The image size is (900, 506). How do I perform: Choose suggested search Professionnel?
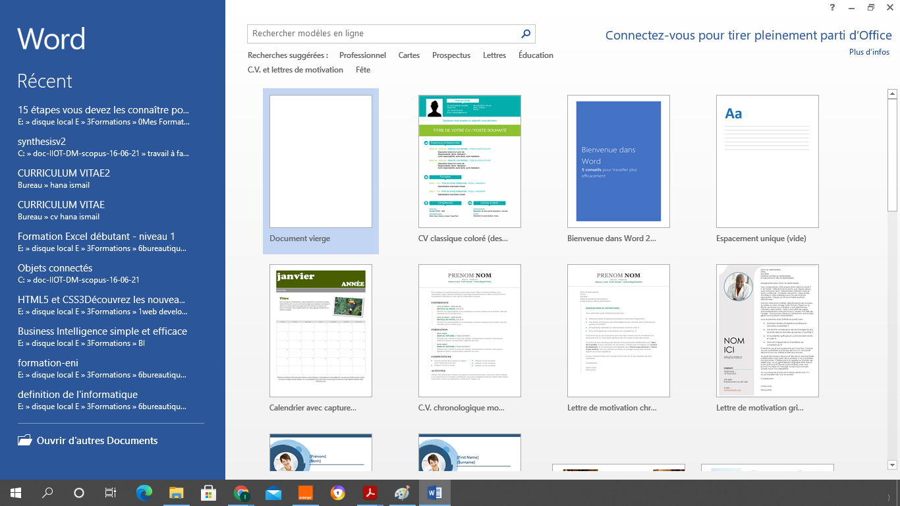pos(362,55)
